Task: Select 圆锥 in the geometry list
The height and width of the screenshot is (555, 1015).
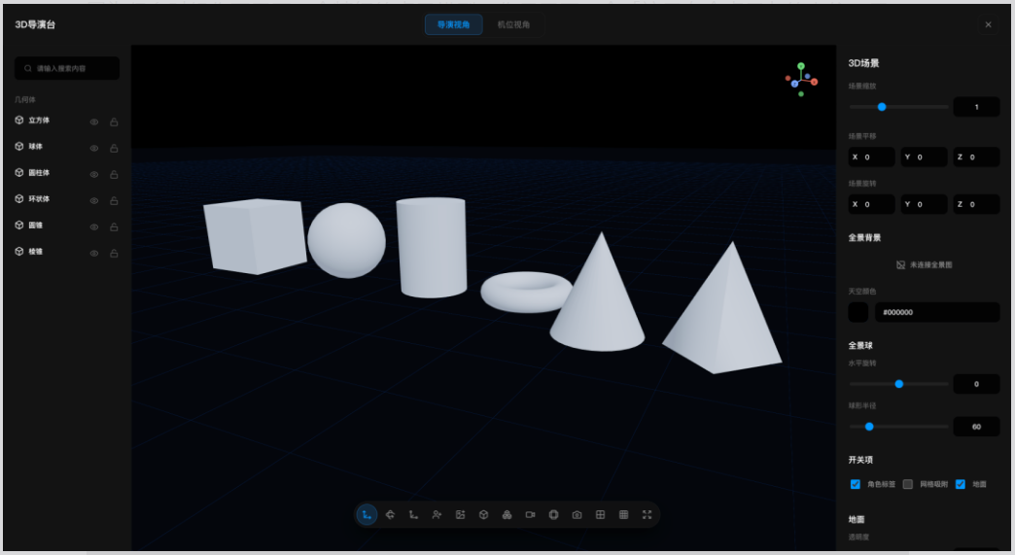Action: pyautogui.click(x=36, y=225)
